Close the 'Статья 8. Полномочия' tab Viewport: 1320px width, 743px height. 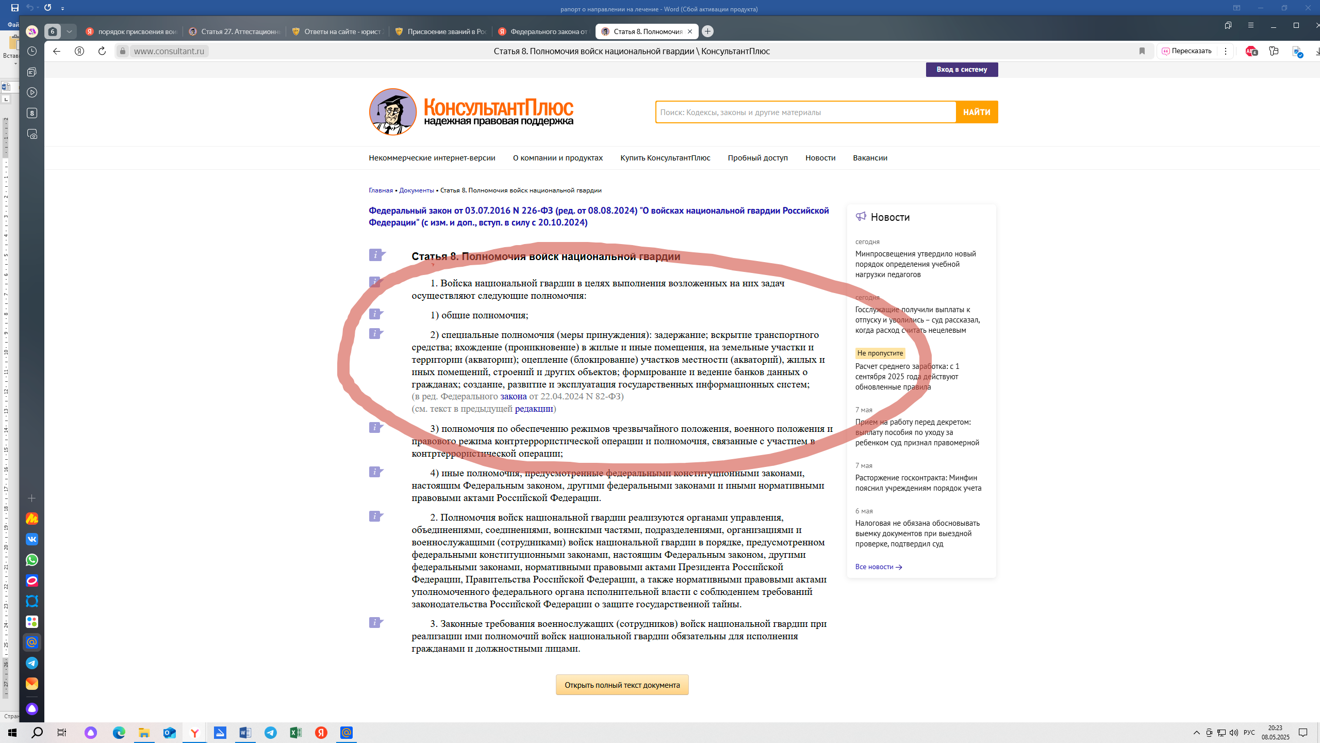pyautogui.click(x=690, y=31)
